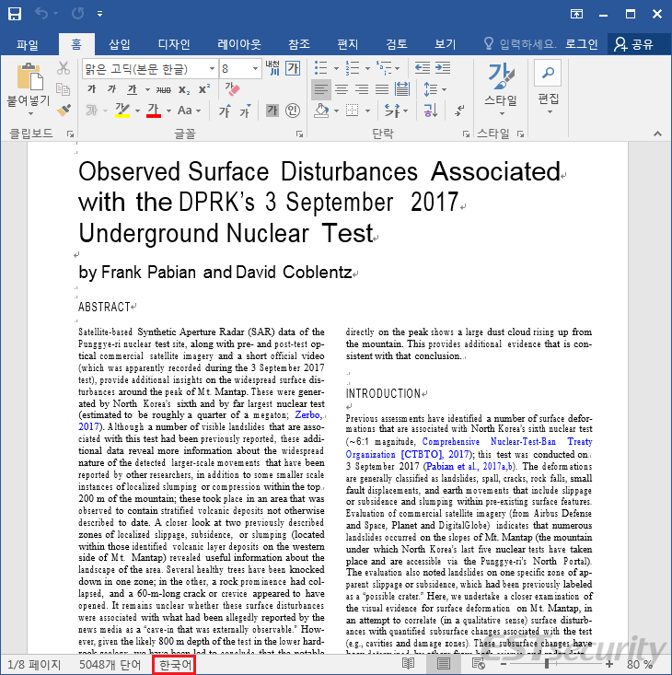
Task: Apply character border
Action: 293,68
